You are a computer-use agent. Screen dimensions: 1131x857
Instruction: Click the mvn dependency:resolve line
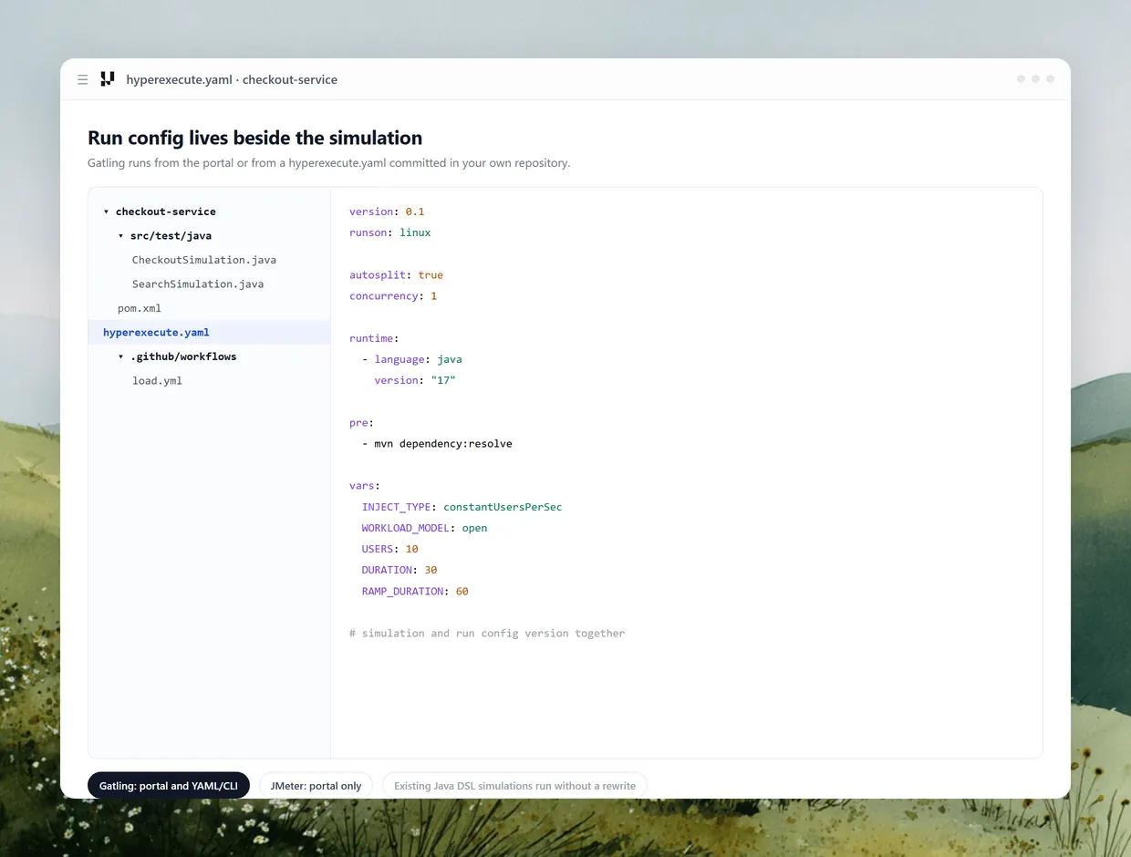(437, 444)
